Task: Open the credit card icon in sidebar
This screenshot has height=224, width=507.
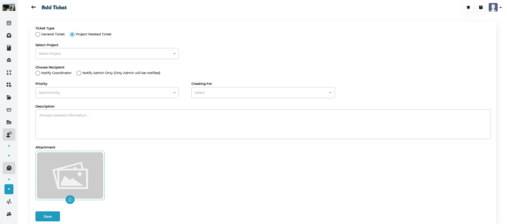Action: point(9,110)
